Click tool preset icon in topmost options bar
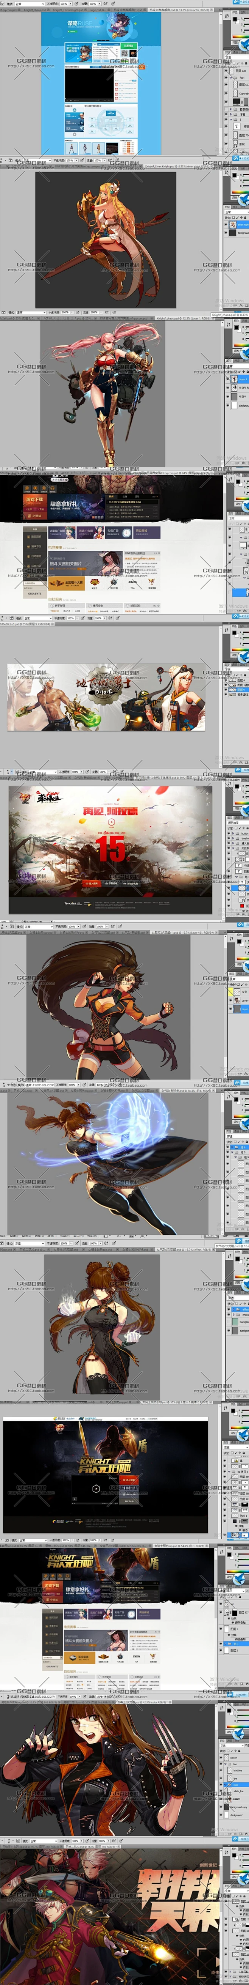Screen dimensions: 249x1985 [4, 3]
